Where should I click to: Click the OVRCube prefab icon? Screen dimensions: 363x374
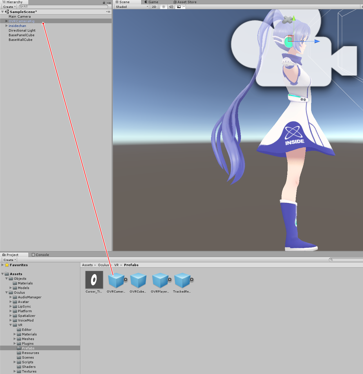138,279
